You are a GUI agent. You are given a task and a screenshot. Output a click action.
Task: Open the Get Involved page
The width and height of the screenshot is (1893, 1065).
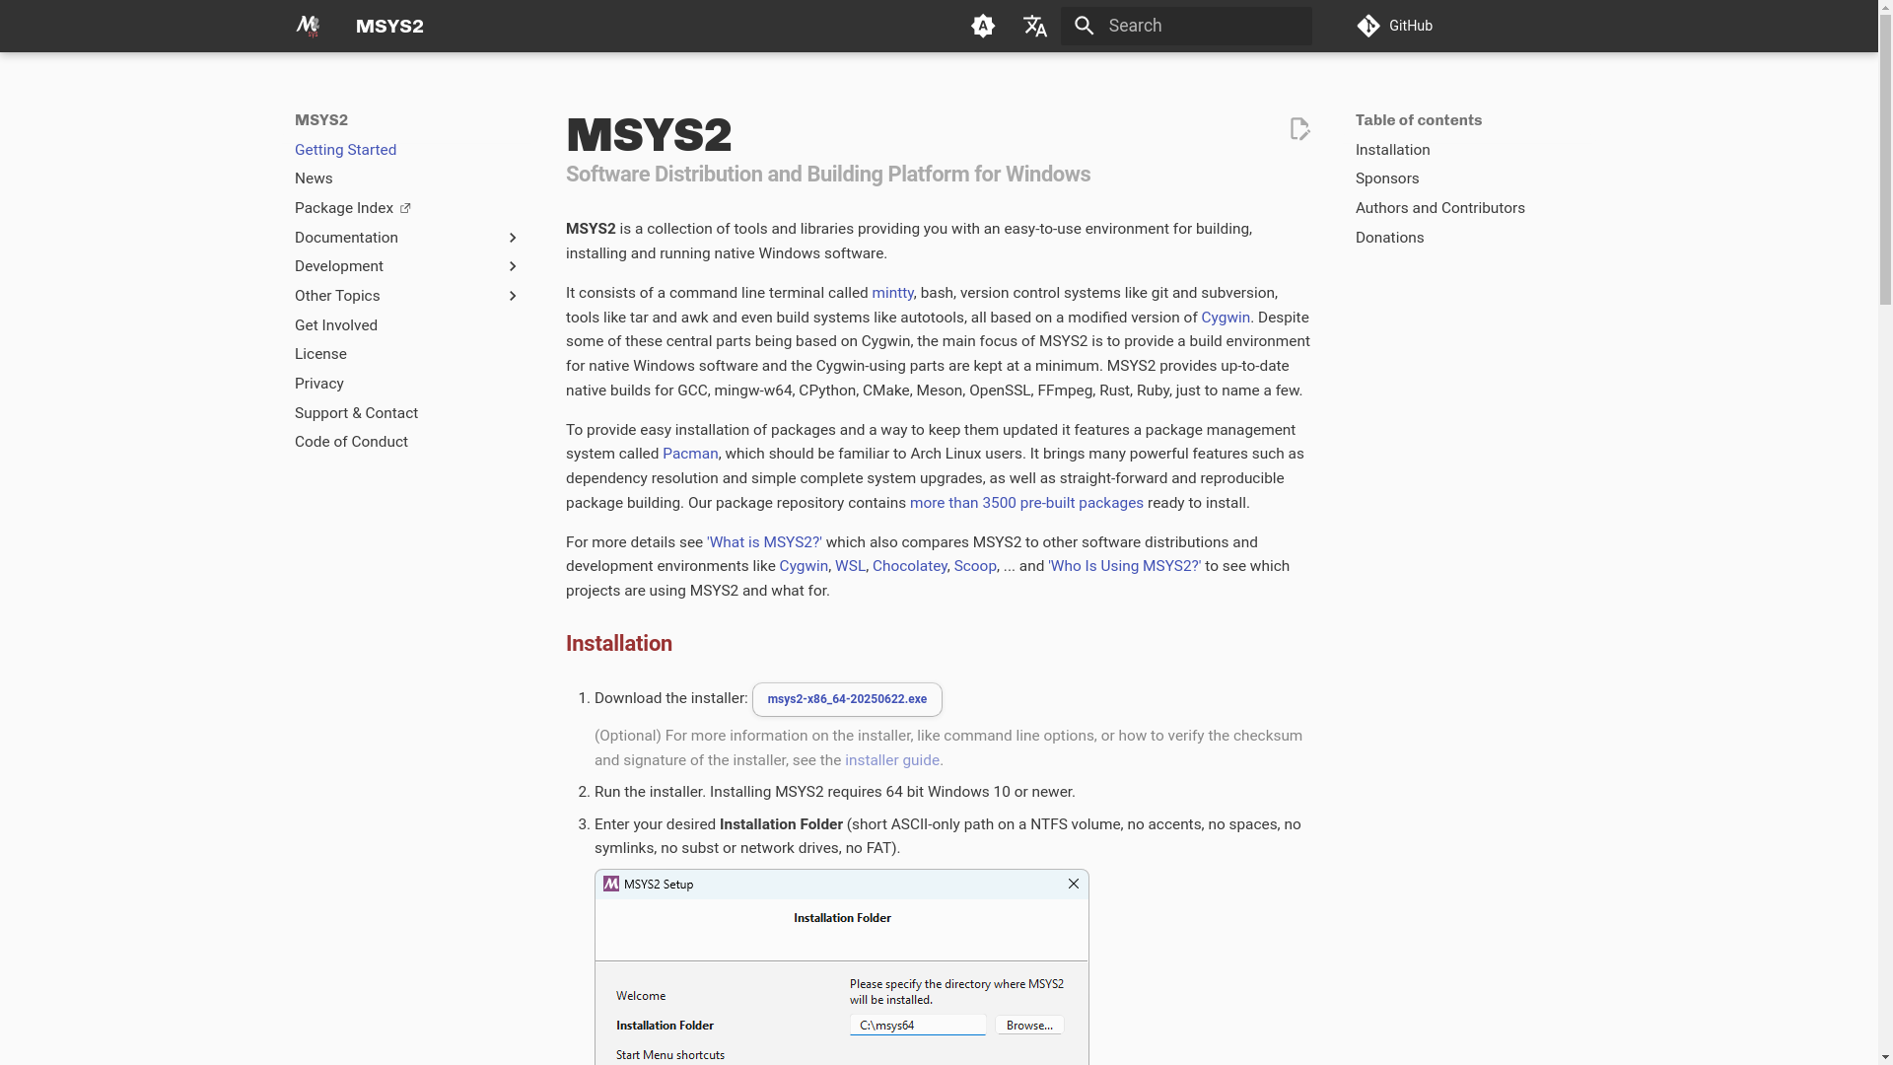[x=336, y=325]
